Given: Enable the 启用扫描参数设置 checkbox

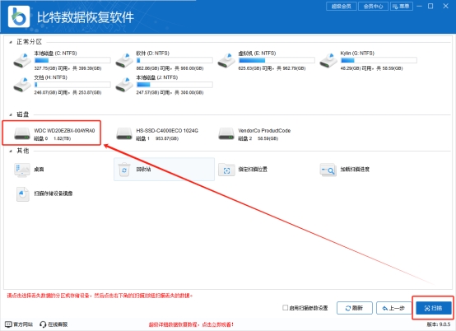Looking at the screenshot, I should 286,307.
